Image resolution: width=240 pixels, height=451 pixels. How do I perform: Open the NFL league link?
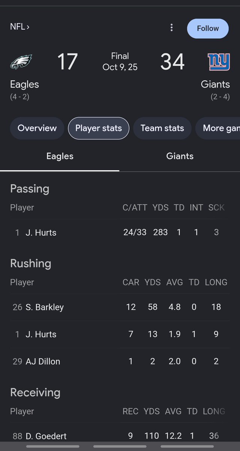point(20,27)
